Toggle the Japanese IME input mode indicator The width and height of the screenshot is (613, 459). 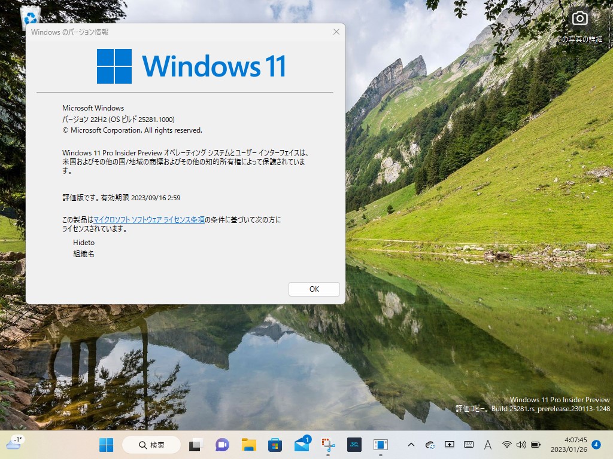point(488,445)
